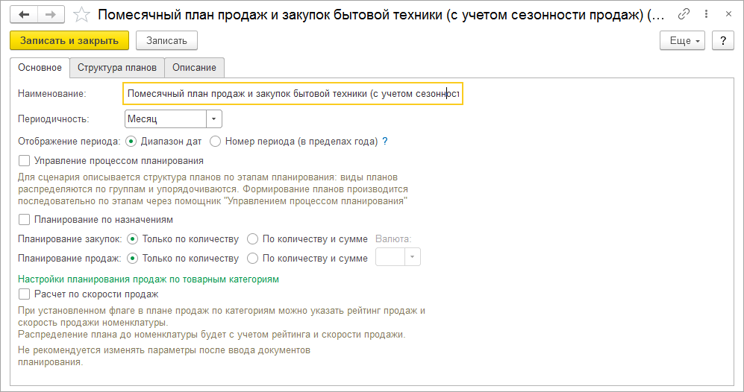744x392 pixels.
Task: Open help with the question mark button
Action: point(722,41)
